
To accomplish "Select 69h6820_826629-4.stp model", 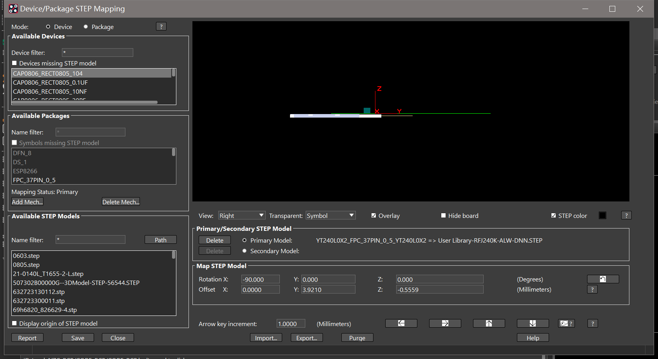I will pos(92,310).
